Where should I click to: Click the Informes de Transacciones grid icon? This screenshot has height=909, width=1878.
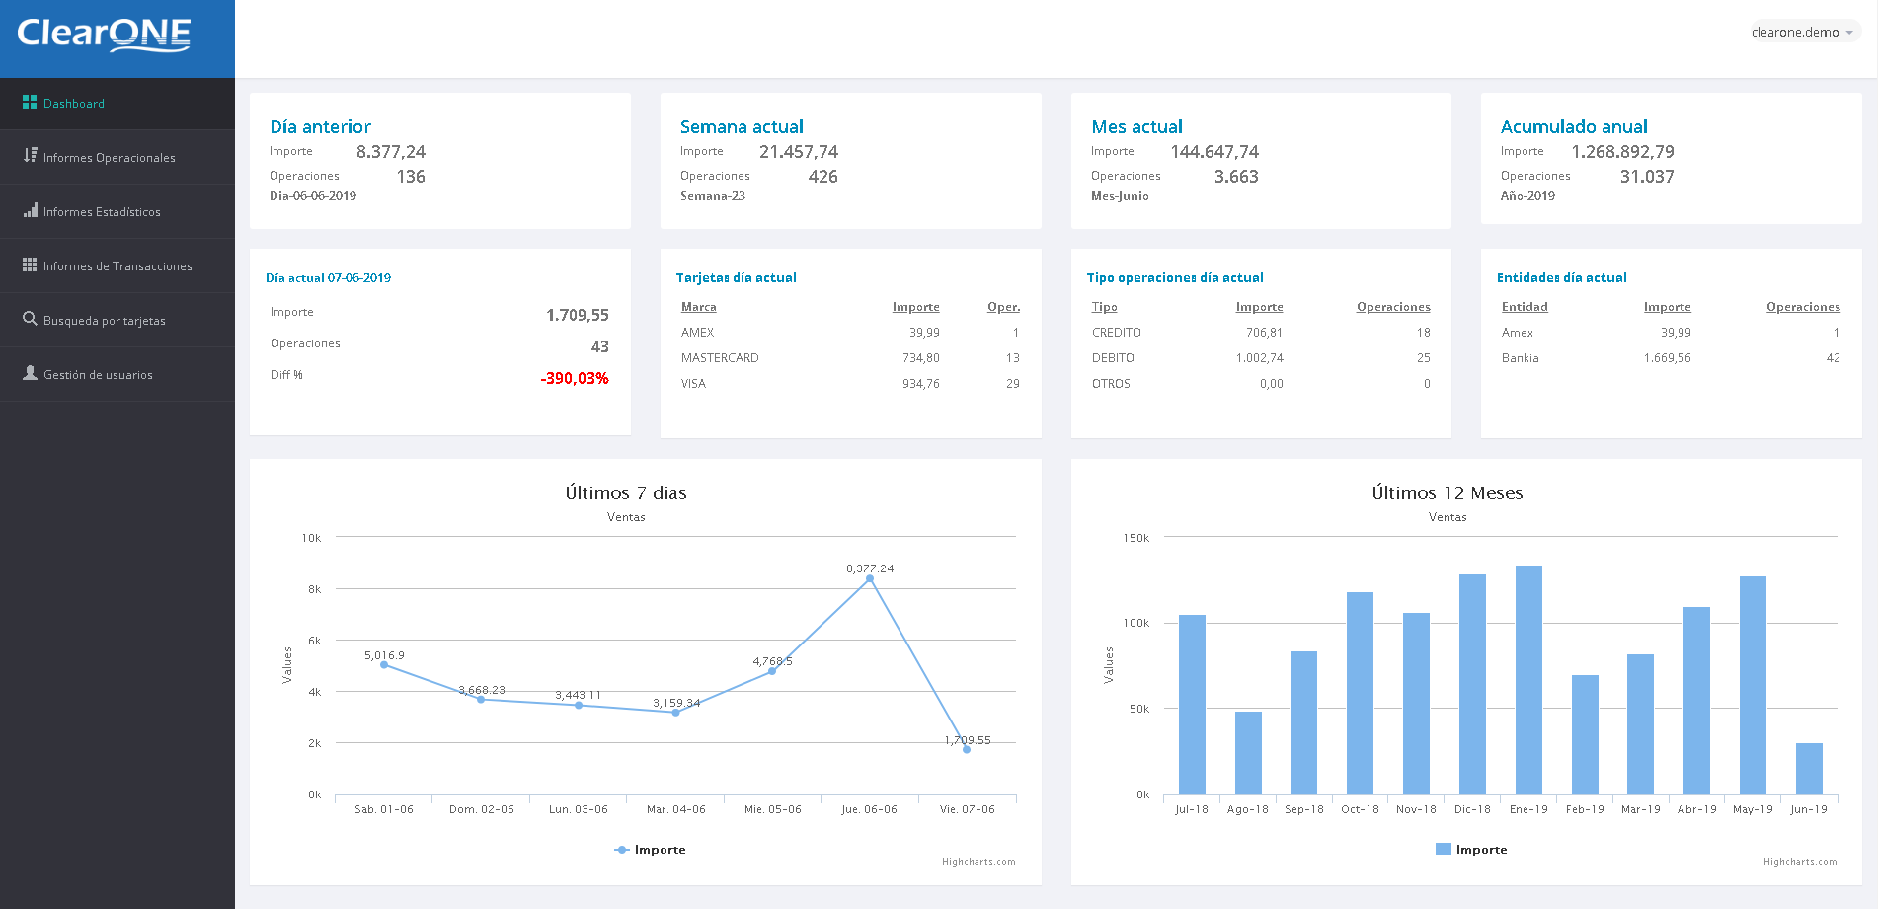[30, 265]
